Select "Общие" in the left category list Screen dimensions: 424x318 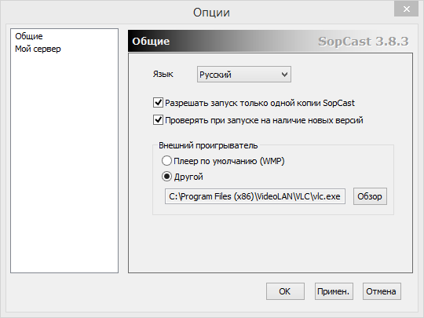[29, 36]
